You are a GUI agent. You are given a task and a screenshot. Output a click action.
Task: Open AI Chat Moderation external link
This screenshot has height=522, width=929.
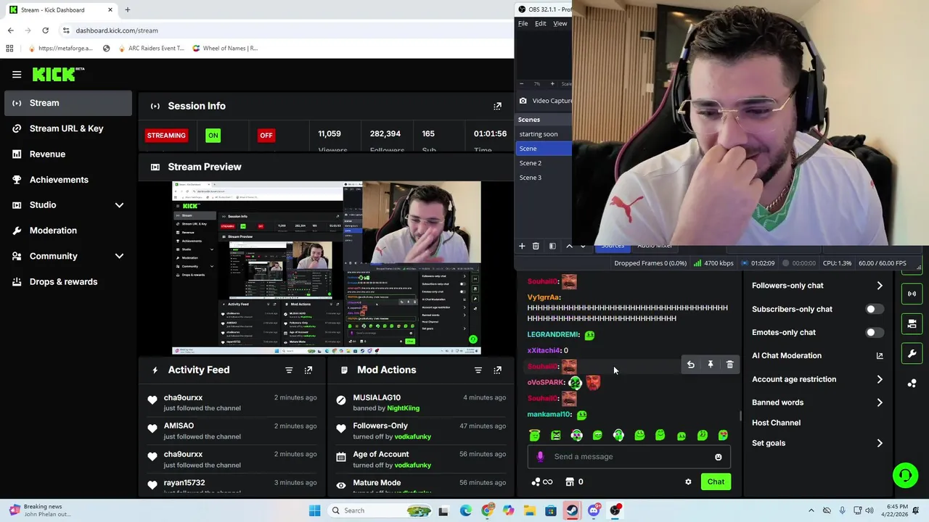pos(880,356)
